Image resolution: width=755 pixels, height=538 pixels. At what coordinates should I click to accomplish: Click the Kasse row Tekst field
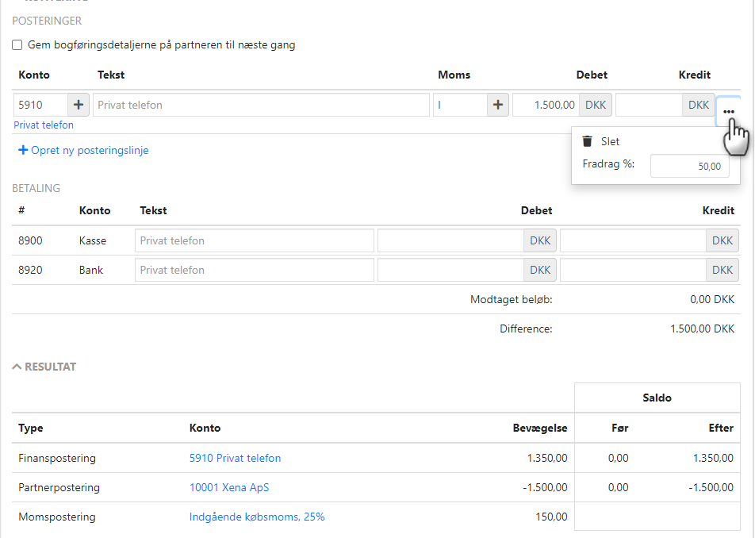click(254, 240)
